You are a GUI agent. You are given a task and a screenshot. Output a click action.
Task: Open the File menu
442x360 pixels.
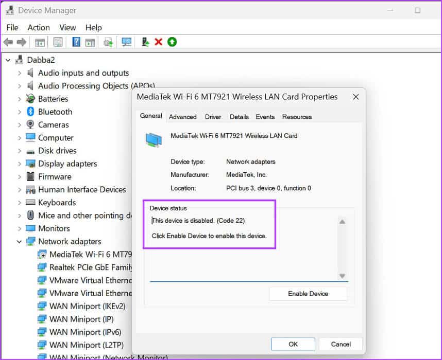click(x=12, y=28)
